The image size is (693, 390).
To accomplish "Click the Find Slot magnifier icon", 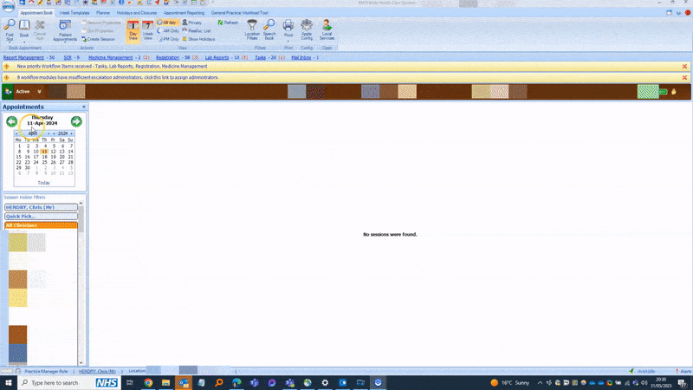I will pyautogui.click(x=10, y=29).
